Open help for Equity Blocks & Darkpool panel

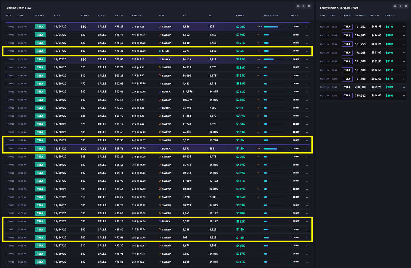(400, 6)
